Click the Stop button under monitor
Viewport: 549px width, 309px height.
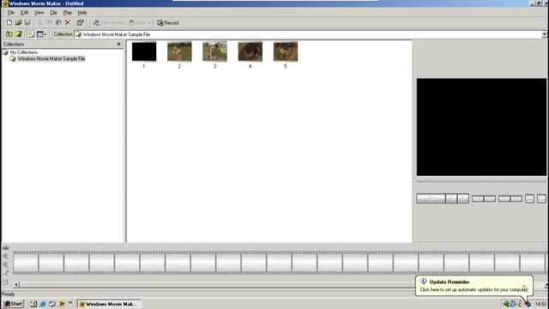463,198
